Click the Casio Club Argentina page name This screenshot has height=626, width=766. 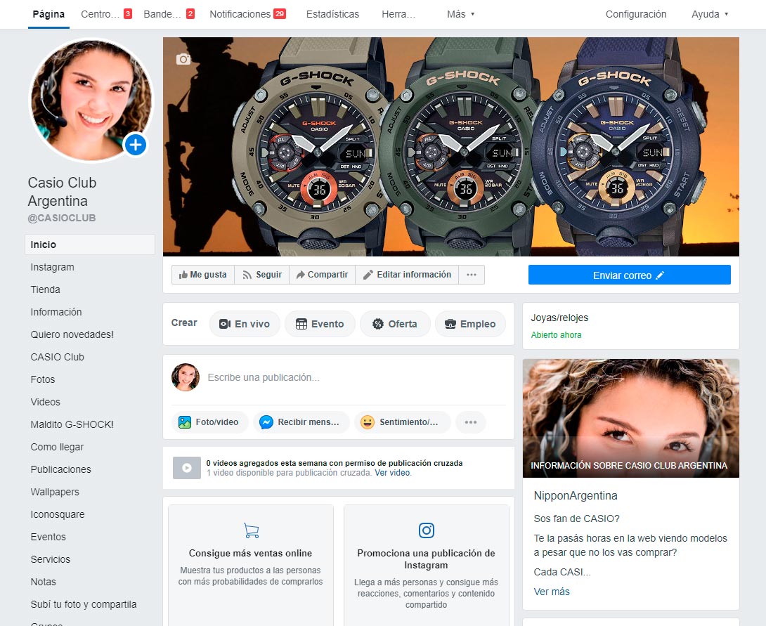point(62,191)
